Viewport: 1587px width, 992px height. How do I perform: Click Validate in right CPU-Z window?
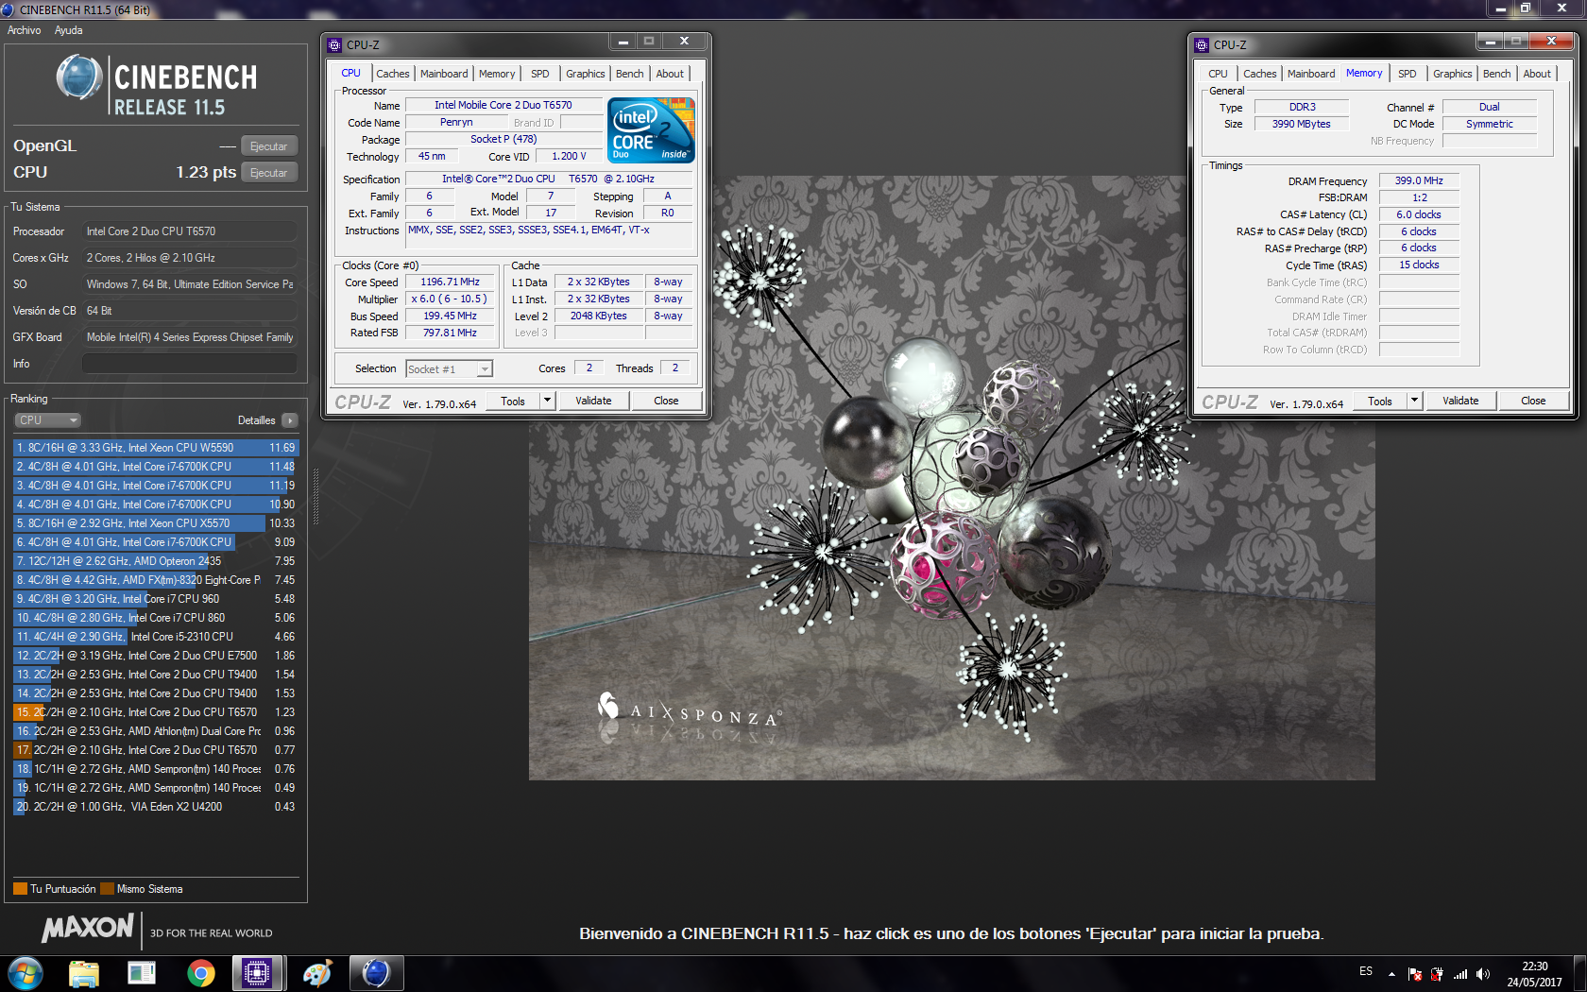click(1460, 401)
